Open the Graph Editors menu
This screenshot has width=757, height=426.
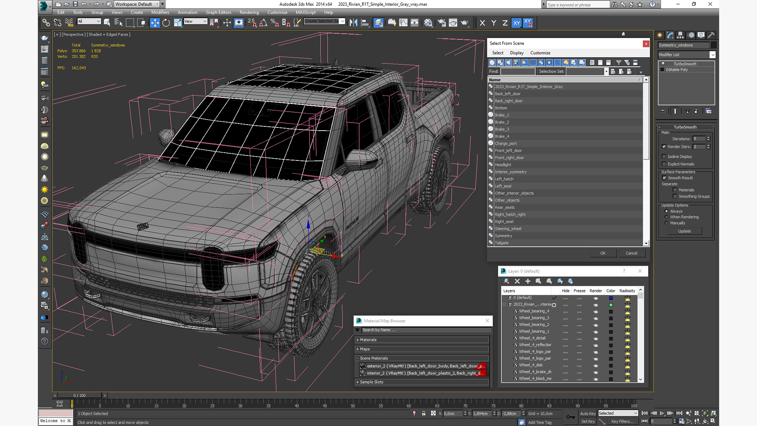click(x=218, y=12)
